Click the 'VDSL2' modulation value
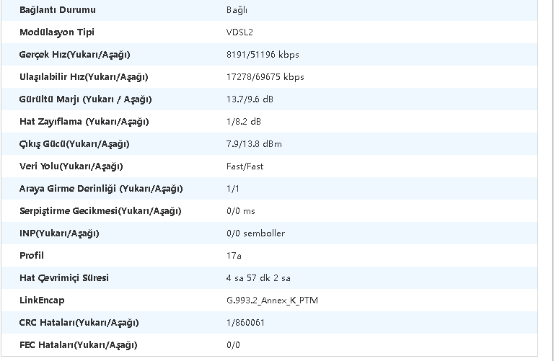The image size is (554, 361). tap(239, 32)
